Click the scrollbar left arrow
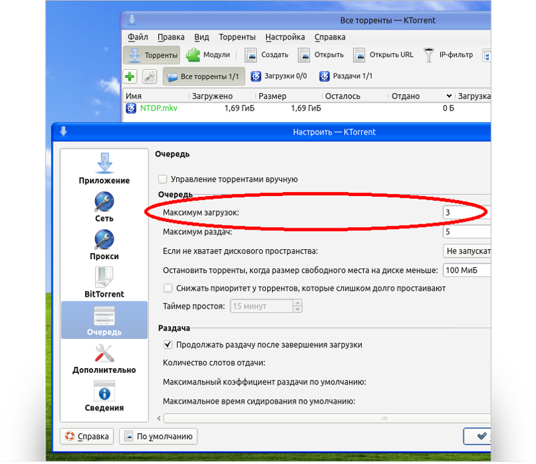Viewport: 536px width, 464px height. pos(159,418)
